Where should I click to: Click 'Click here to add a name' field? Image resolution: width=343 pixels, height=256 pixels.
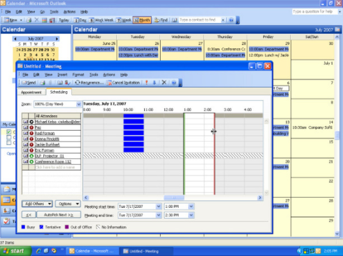(x=58, y=167)
